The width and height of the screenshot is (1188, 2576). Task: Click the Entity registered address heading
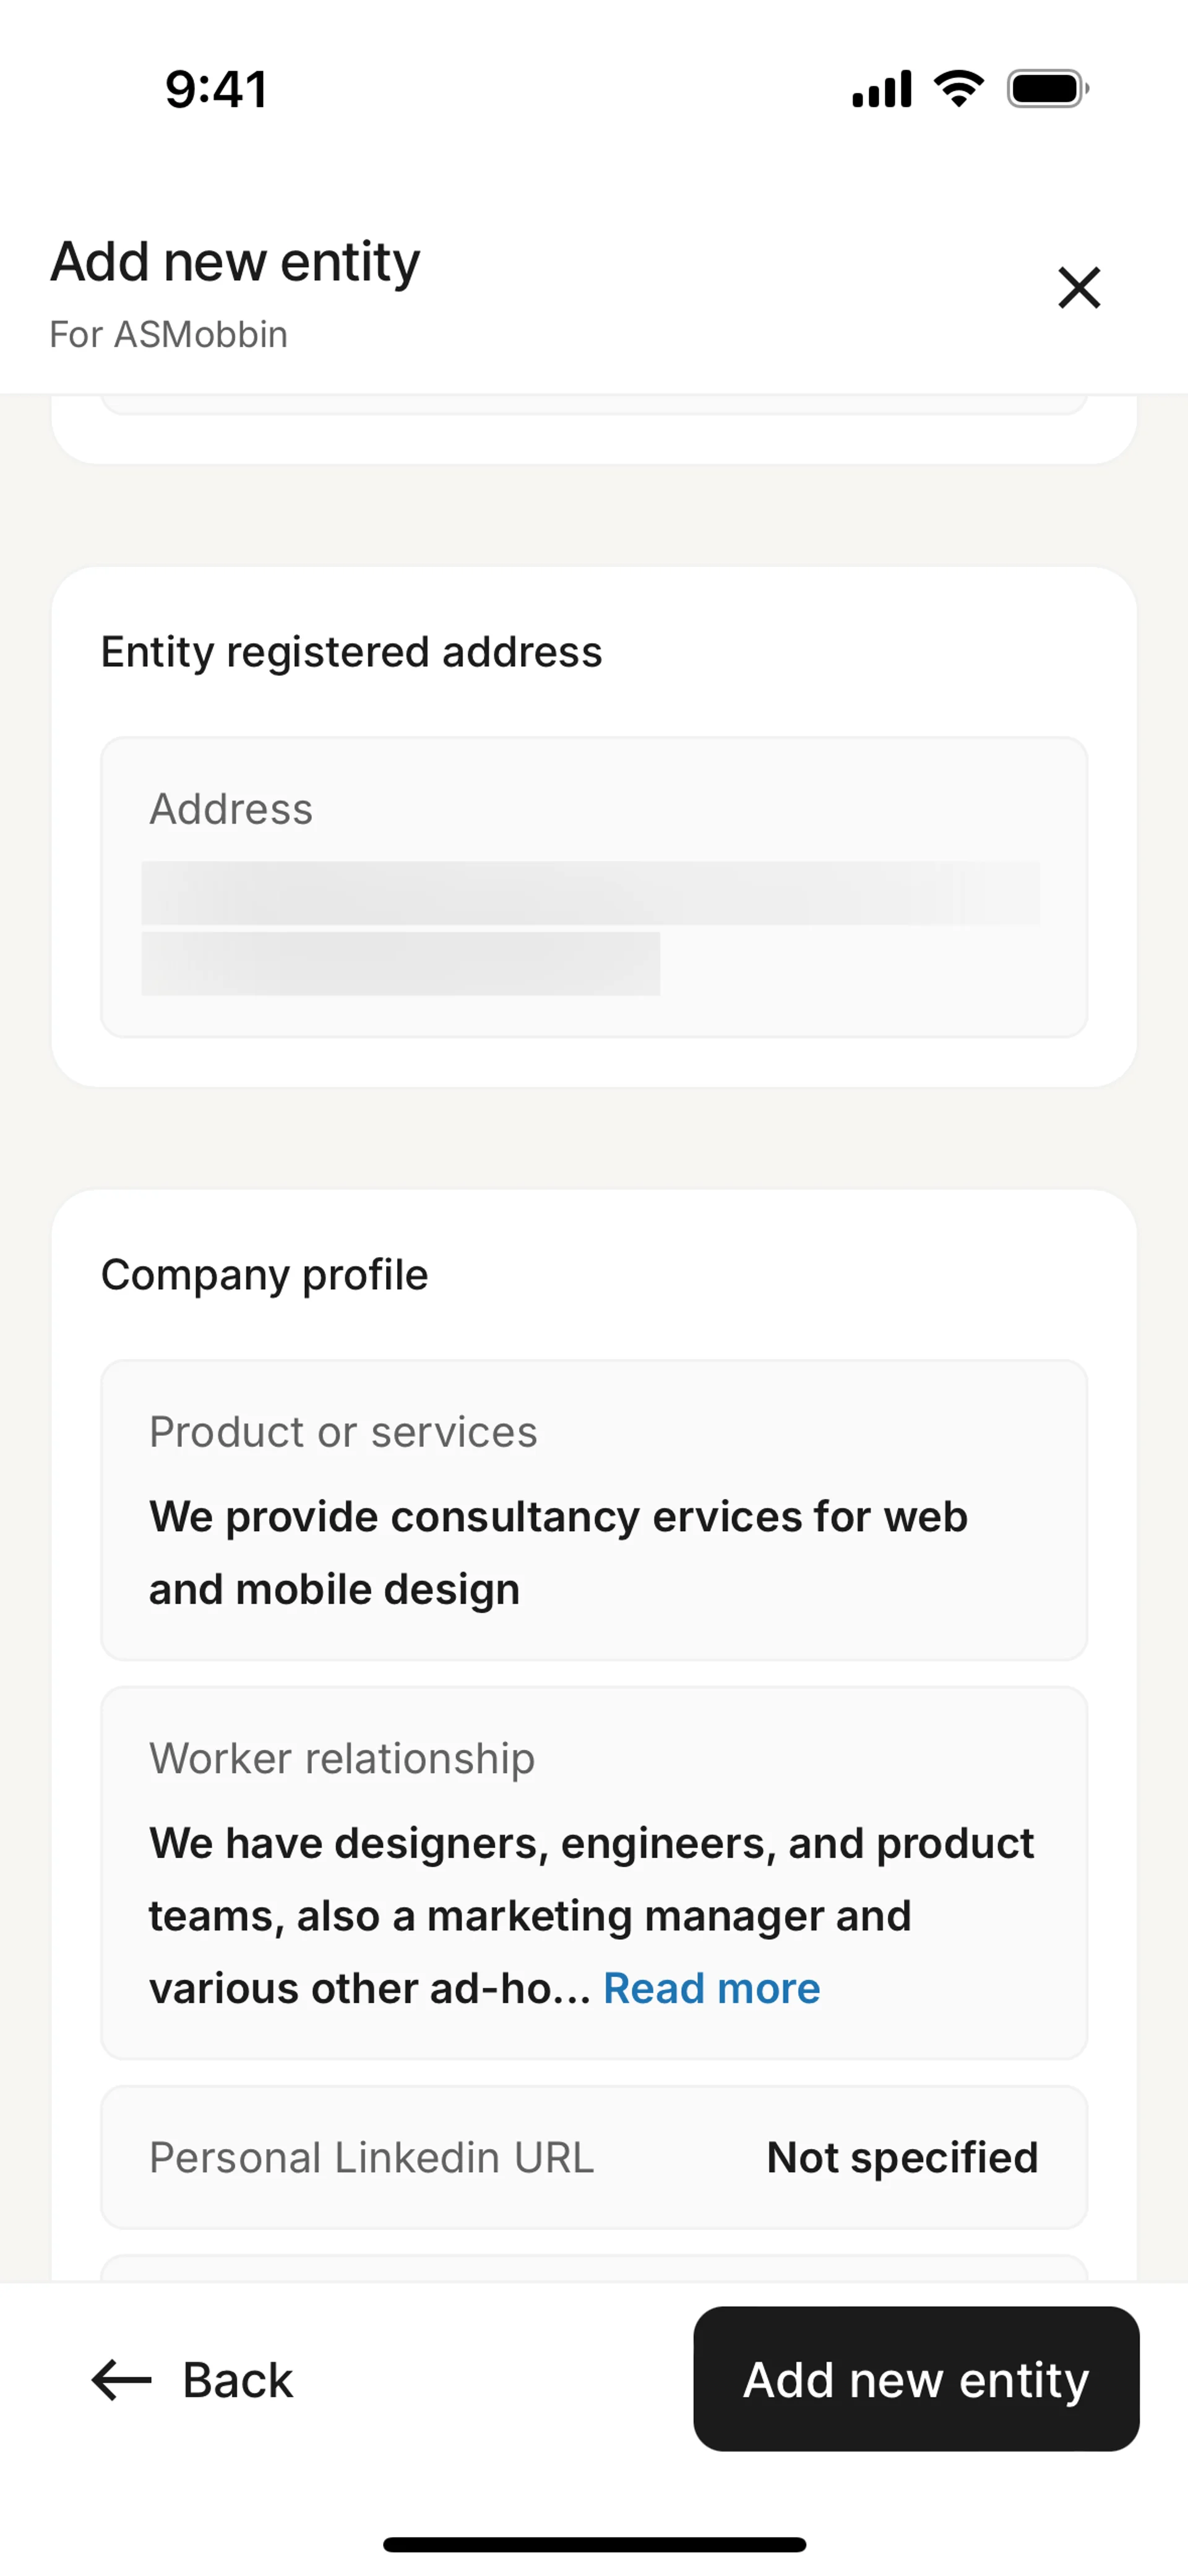coord(351,652)
